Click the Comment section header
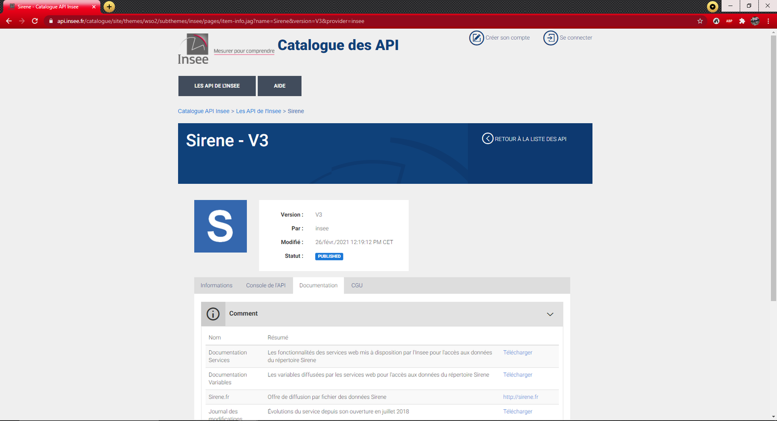This screenshot has width=777, height=421. coord(382,314)
